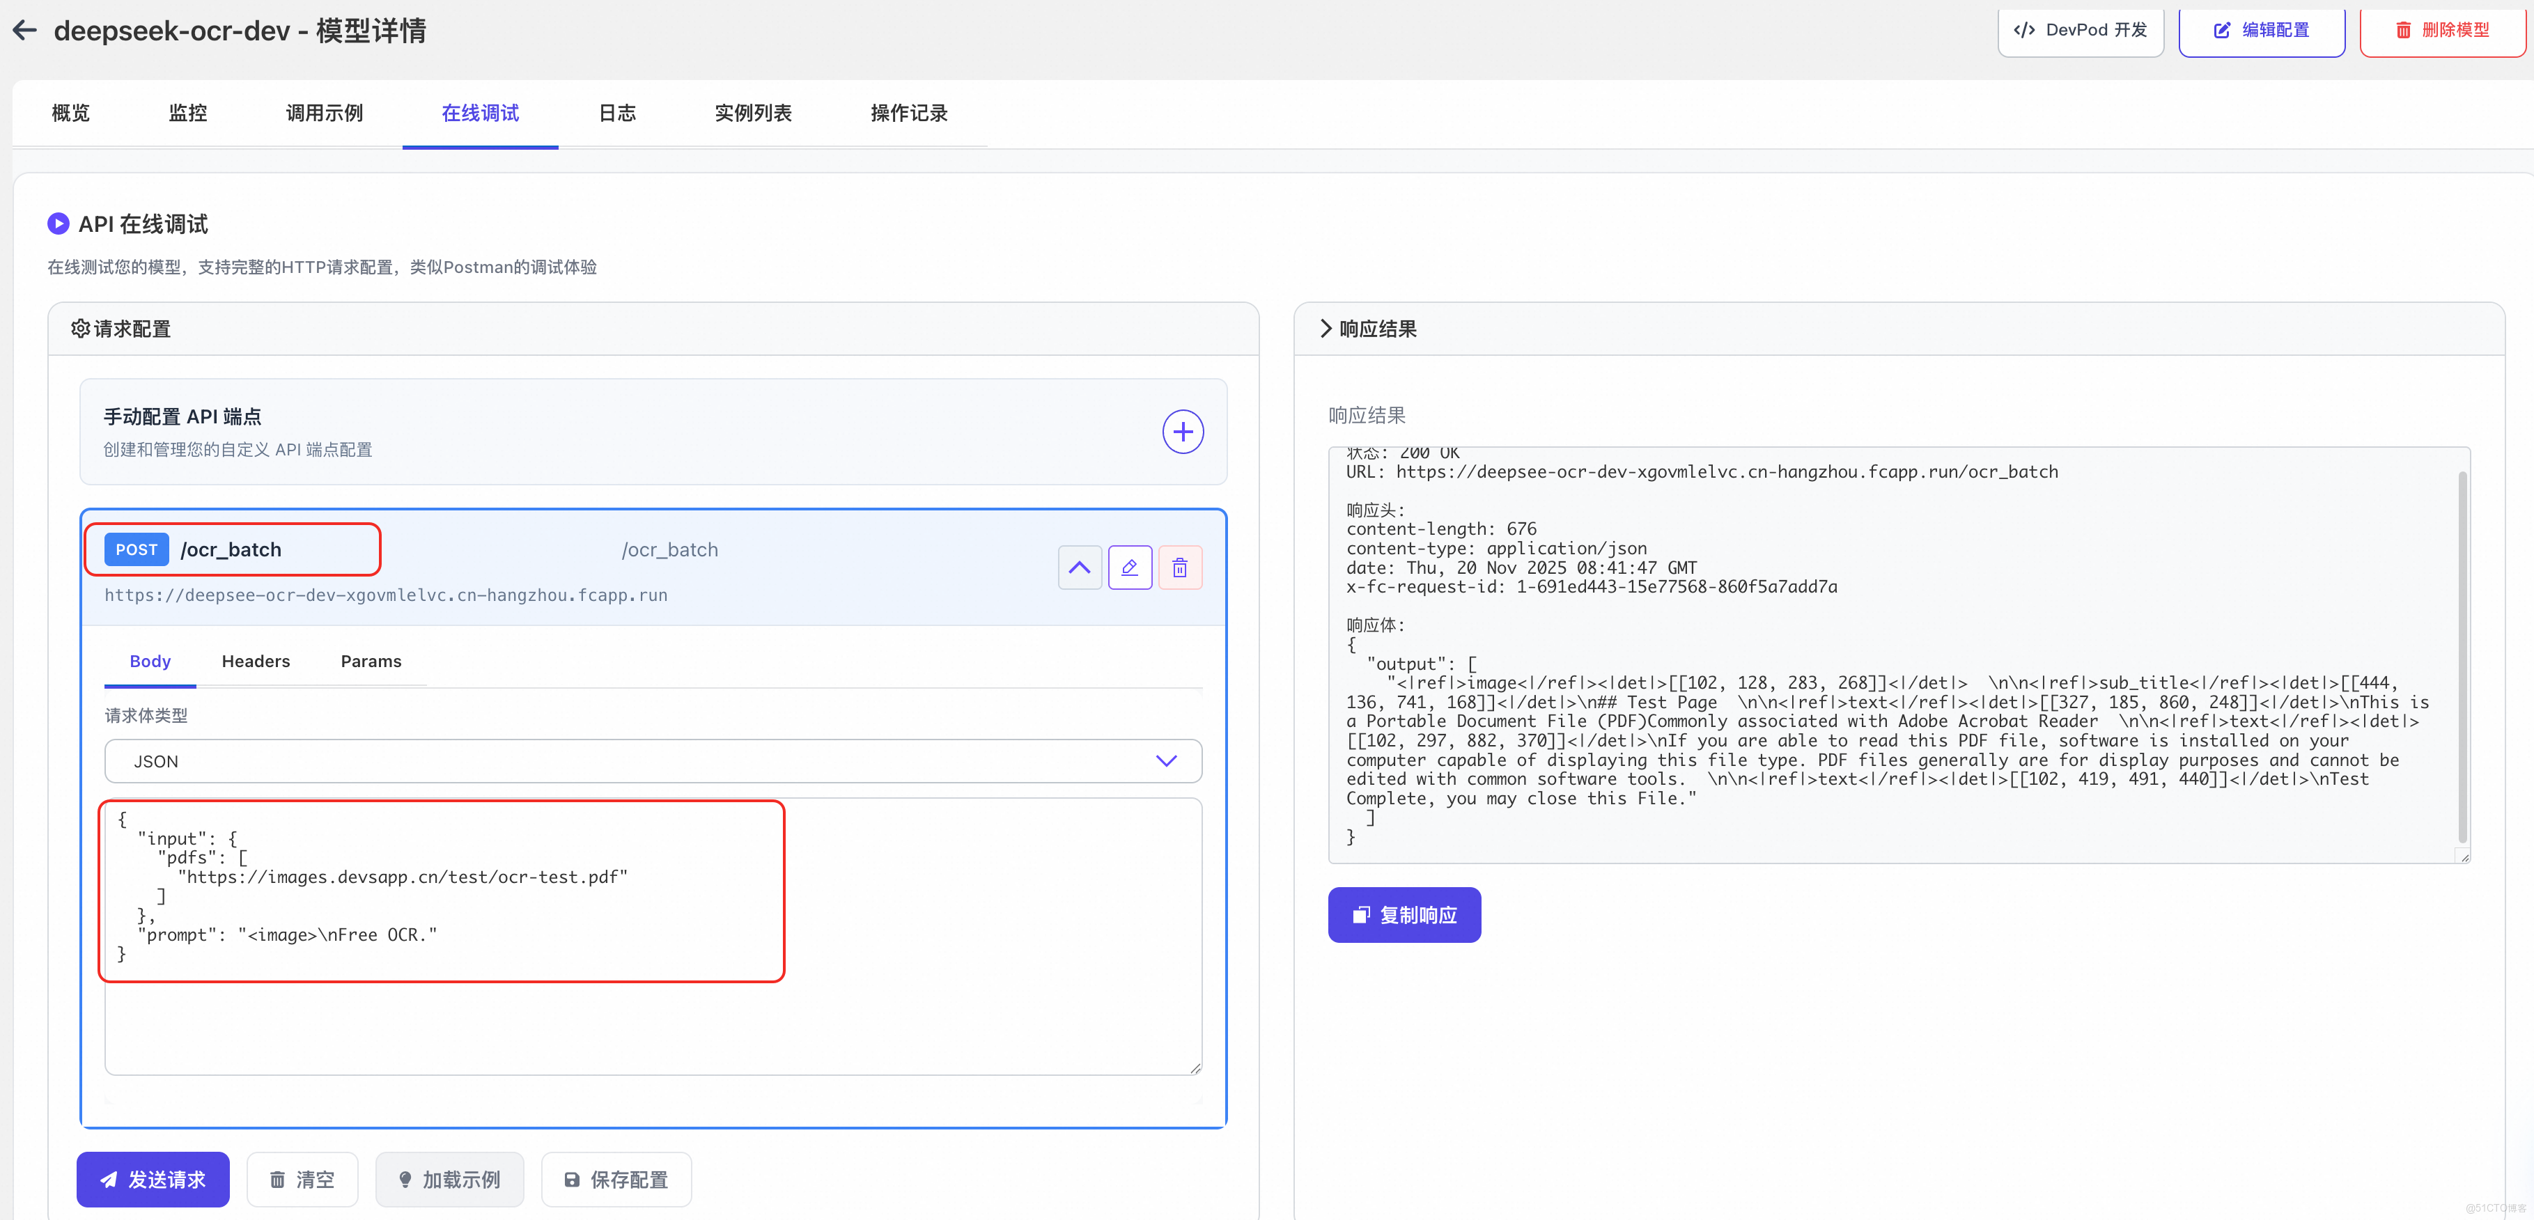Toggle the 响应结果 panel header chevron
2534x1220 pixels.
tap(1325, 329)
